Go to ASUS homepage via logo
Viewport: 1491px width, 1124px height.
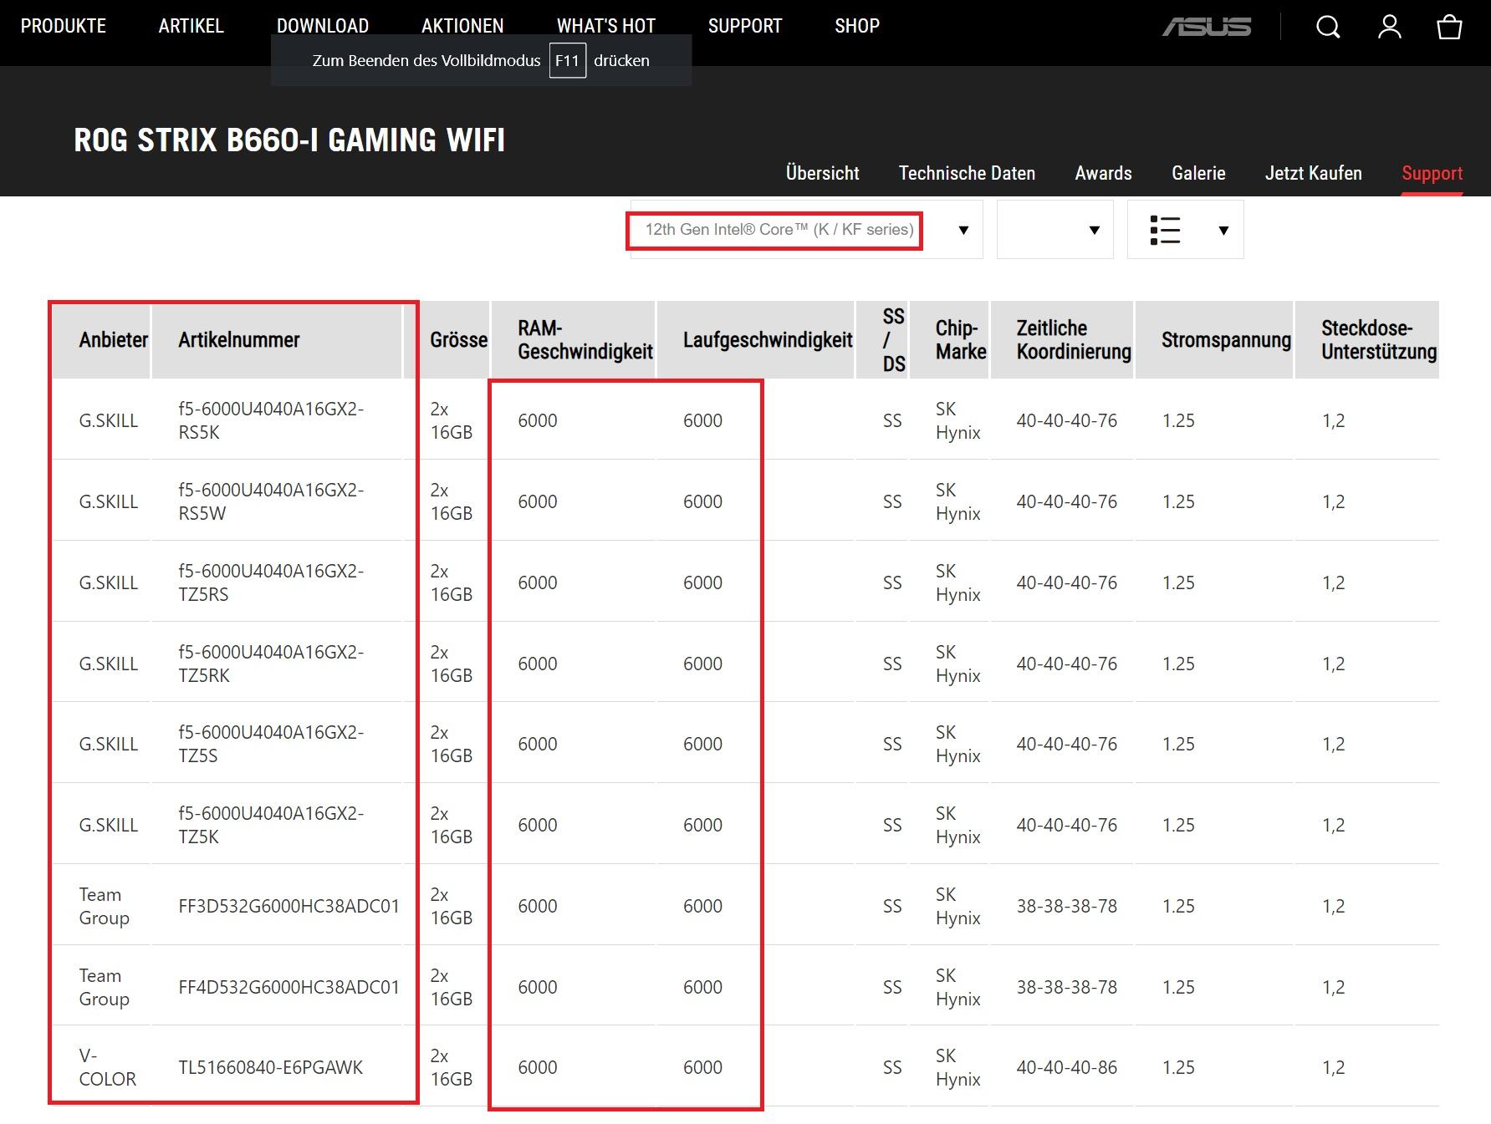(1207, 28)
